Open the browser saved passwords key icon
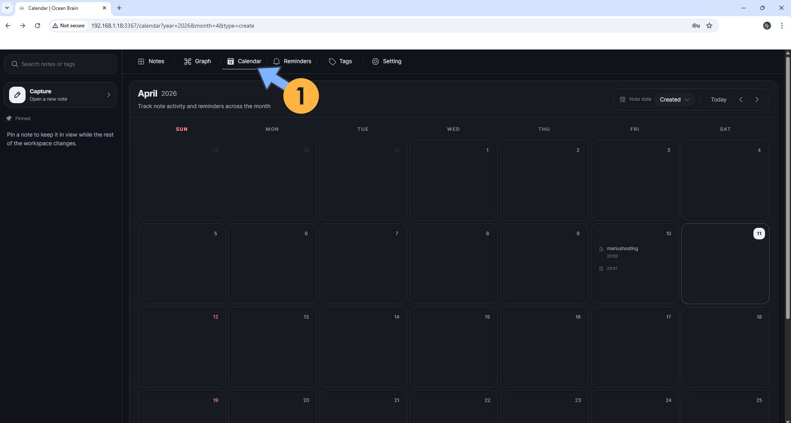The height and width of the screenshot is (423, 791). click(696, 26)
